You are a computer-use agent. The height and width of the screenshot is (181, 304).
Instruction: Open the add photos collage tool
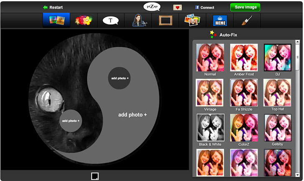click(193, 20)
